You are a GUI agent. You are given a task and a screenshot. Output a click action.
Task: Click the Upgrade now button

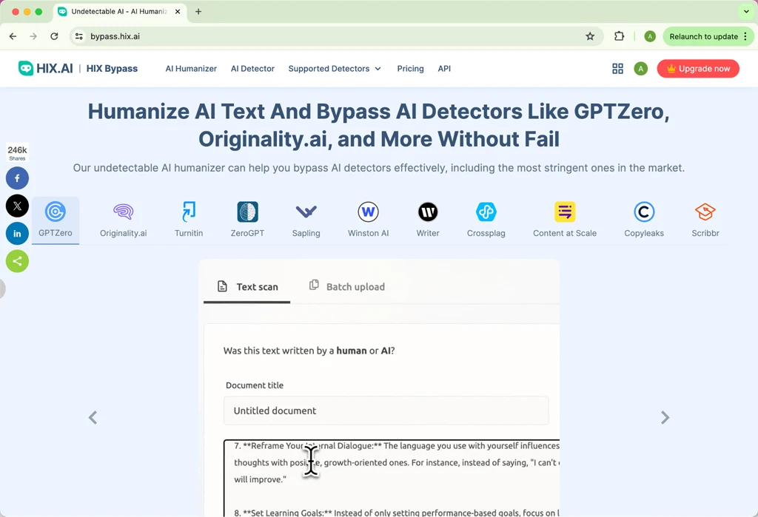pyautogui.click(x=698, y=68)
